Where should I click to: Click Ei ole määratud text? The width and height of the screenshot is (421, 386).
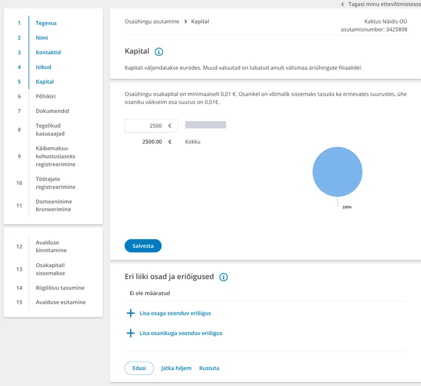pyautogui.click(x=150, y=293)
